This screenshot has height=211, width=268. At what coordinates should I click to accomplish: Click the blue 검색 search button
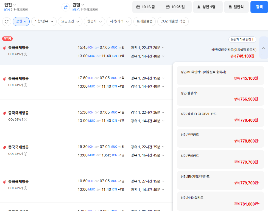[259, 7]
